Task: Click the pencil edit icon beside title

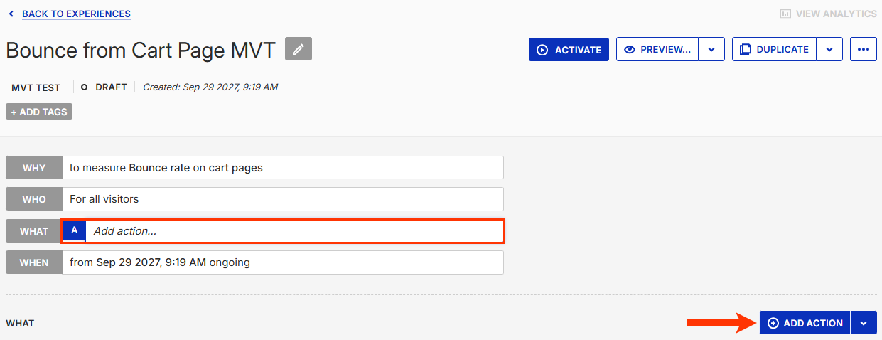Action: click(x=299, y=49)
